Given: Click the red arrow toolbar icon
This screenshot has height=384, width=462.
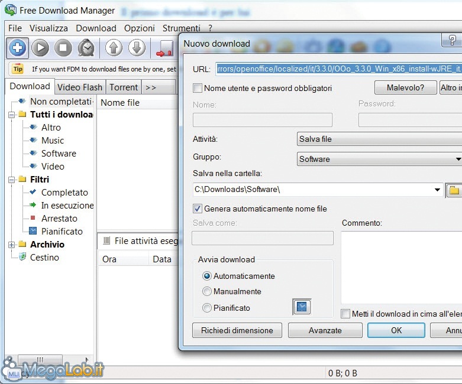Looking at the screenshot, I should (x=165, y=48).
